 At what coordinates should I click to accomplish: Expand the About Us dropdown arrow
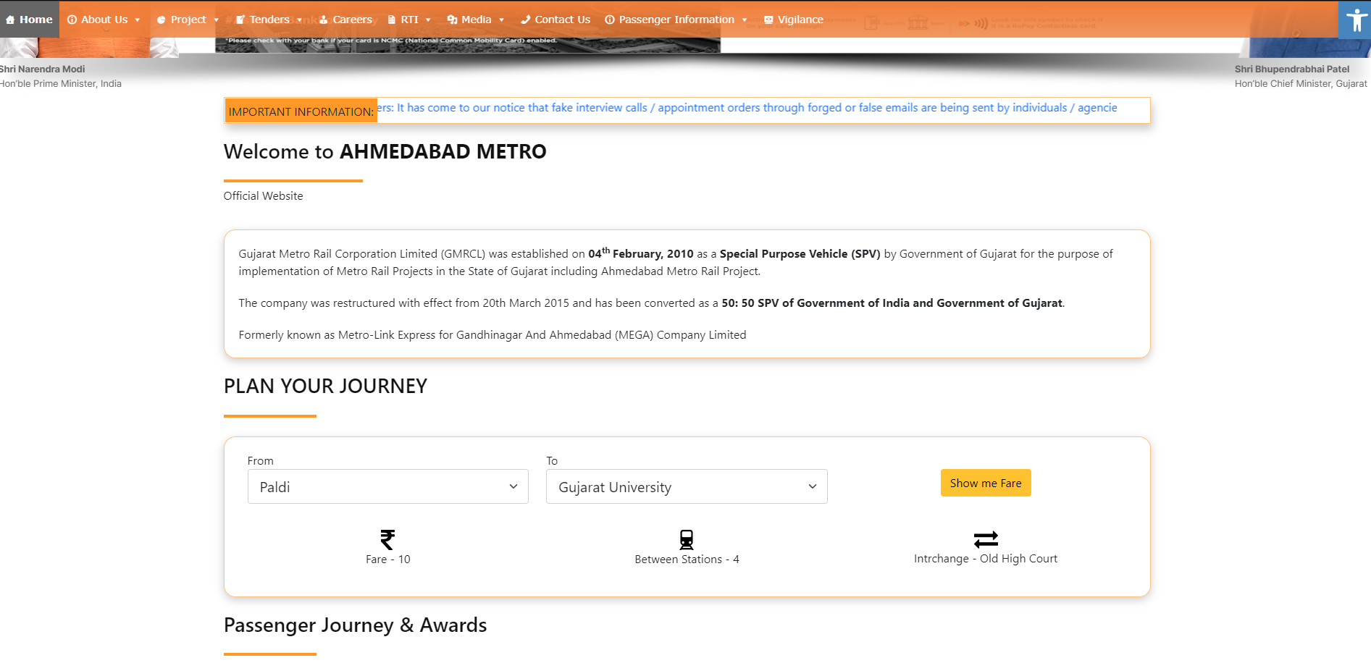pos(137,20)
